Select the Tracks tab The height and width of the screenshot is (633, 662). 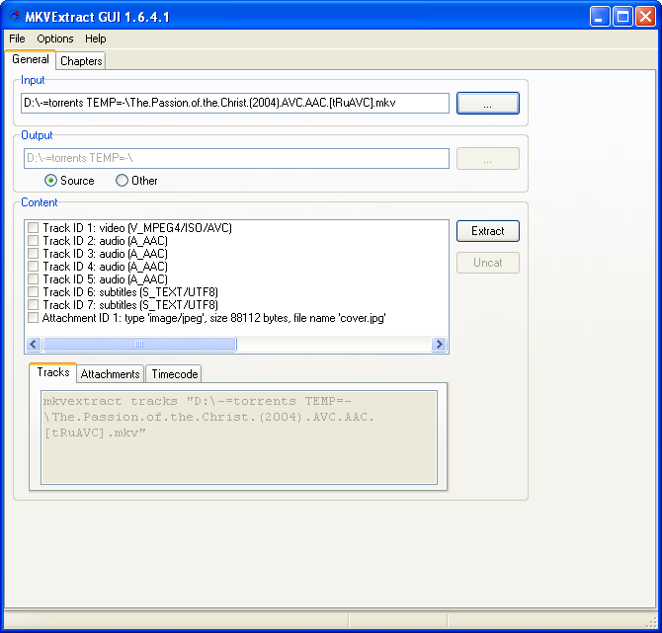click(x=53, y=372)
